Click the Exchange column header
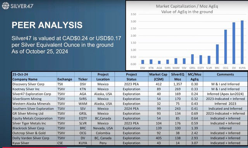The width and height of the screenshot is (248, 148). click(x=65, y=79)
